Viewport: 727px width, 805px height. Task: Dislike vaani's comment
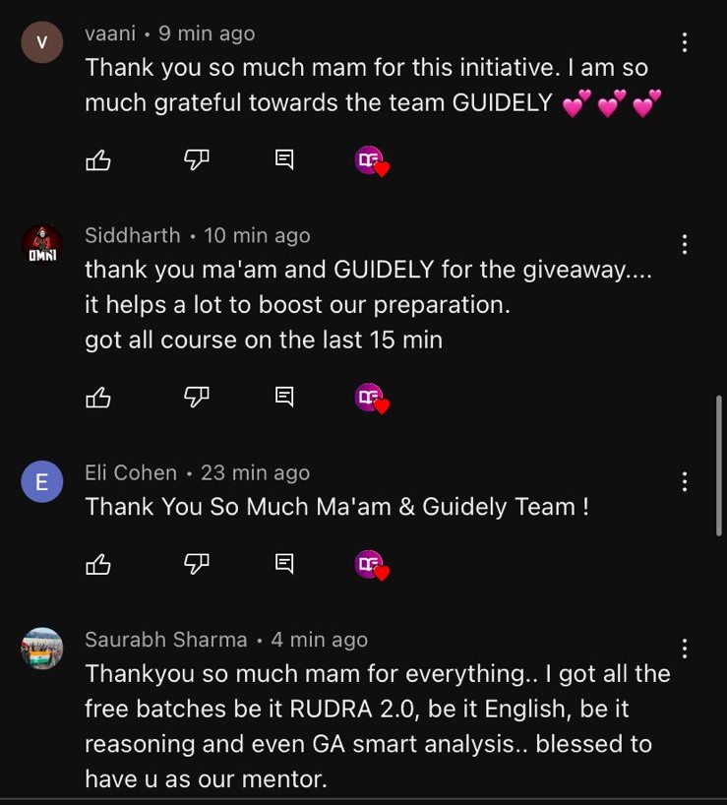197,160
